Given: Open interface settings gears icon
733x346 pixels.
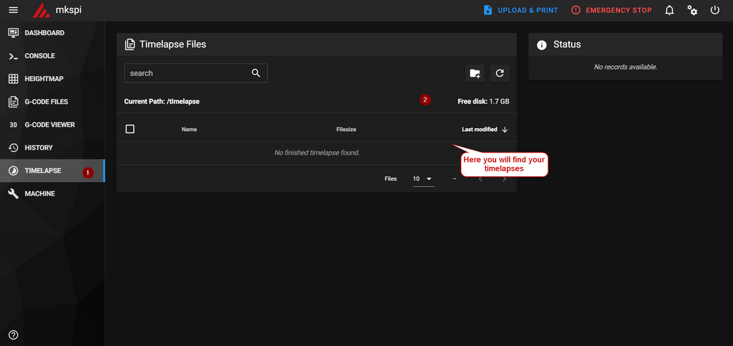Looking at the screenshot, I should (x=692, y=10).
